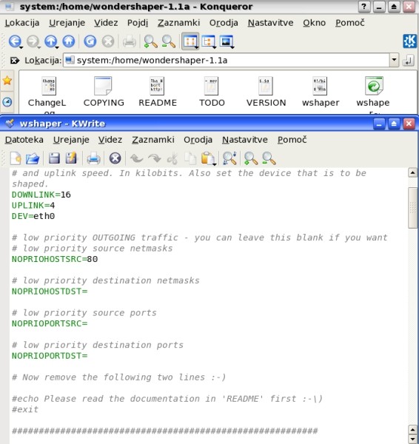Click the cut scissors icon in KWrite
Screen dimensions: 419x444
[x=172, y=158]
